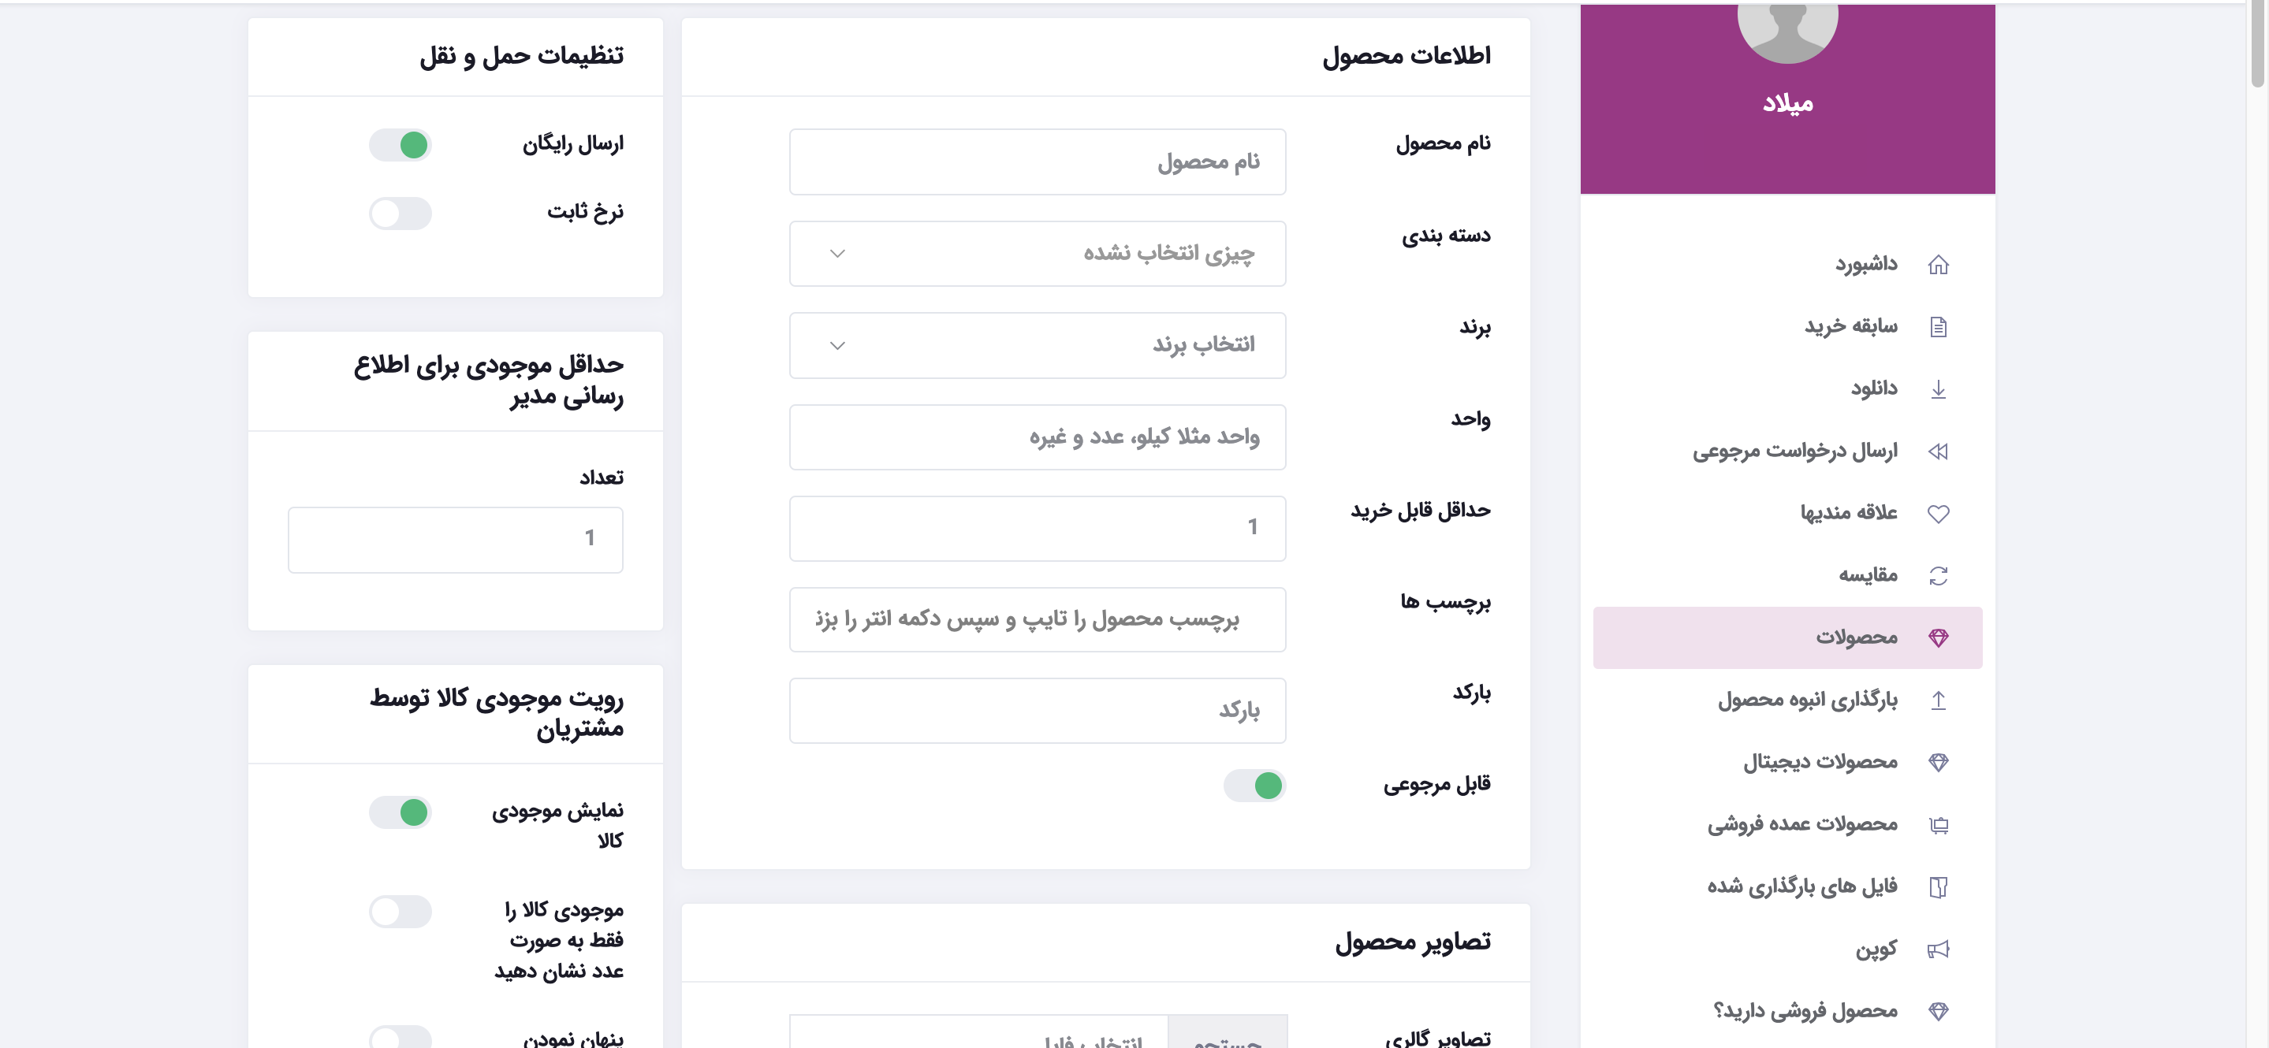Screen dimensions: 2269x1048
Task: Click the دانلود download icon
Action: [1940, 388]
